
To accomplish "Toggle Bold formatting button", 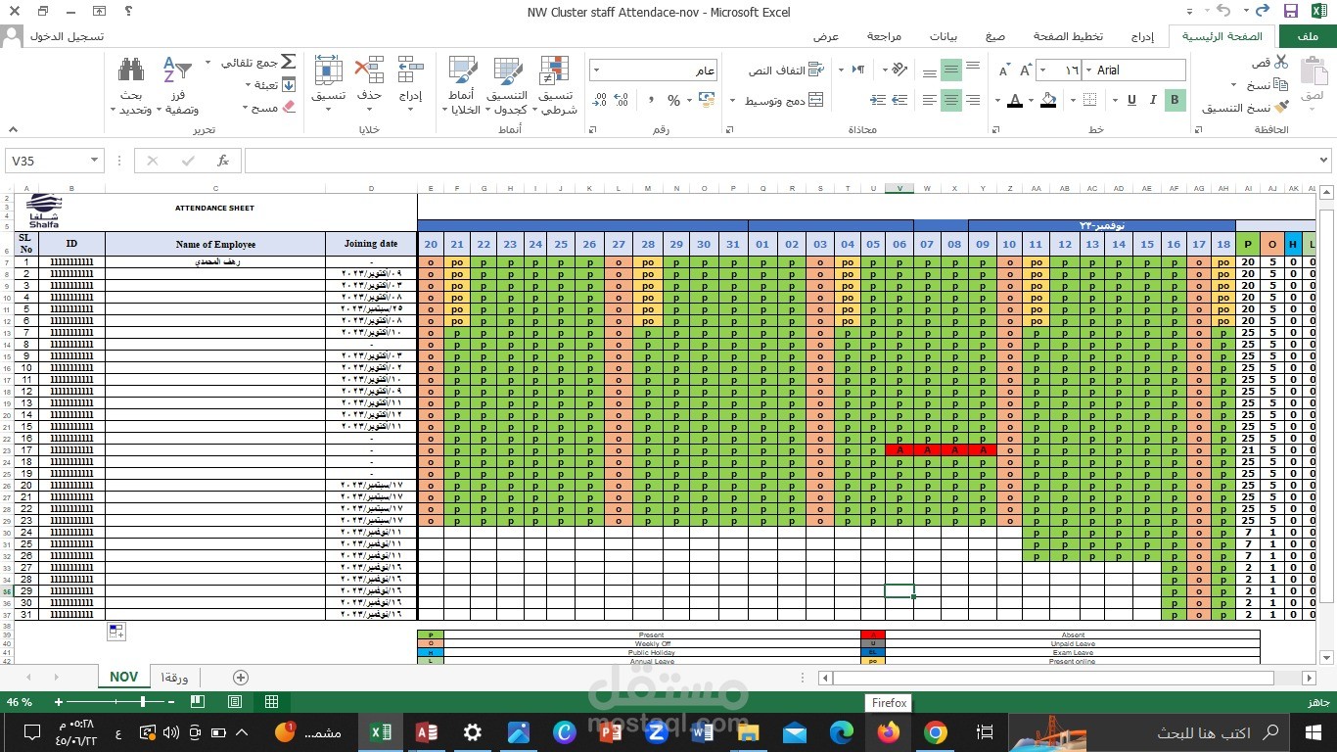I will click(1175, 100).
